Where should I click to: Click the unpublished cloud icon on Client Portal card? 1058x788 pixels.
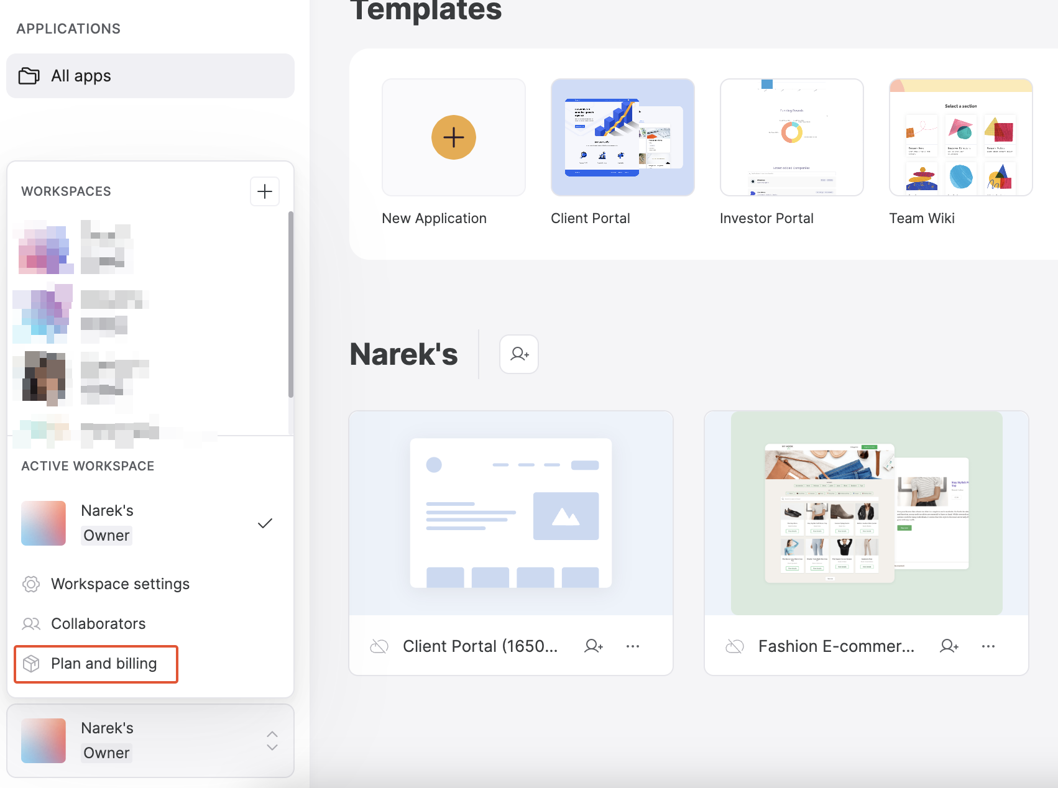379,646
